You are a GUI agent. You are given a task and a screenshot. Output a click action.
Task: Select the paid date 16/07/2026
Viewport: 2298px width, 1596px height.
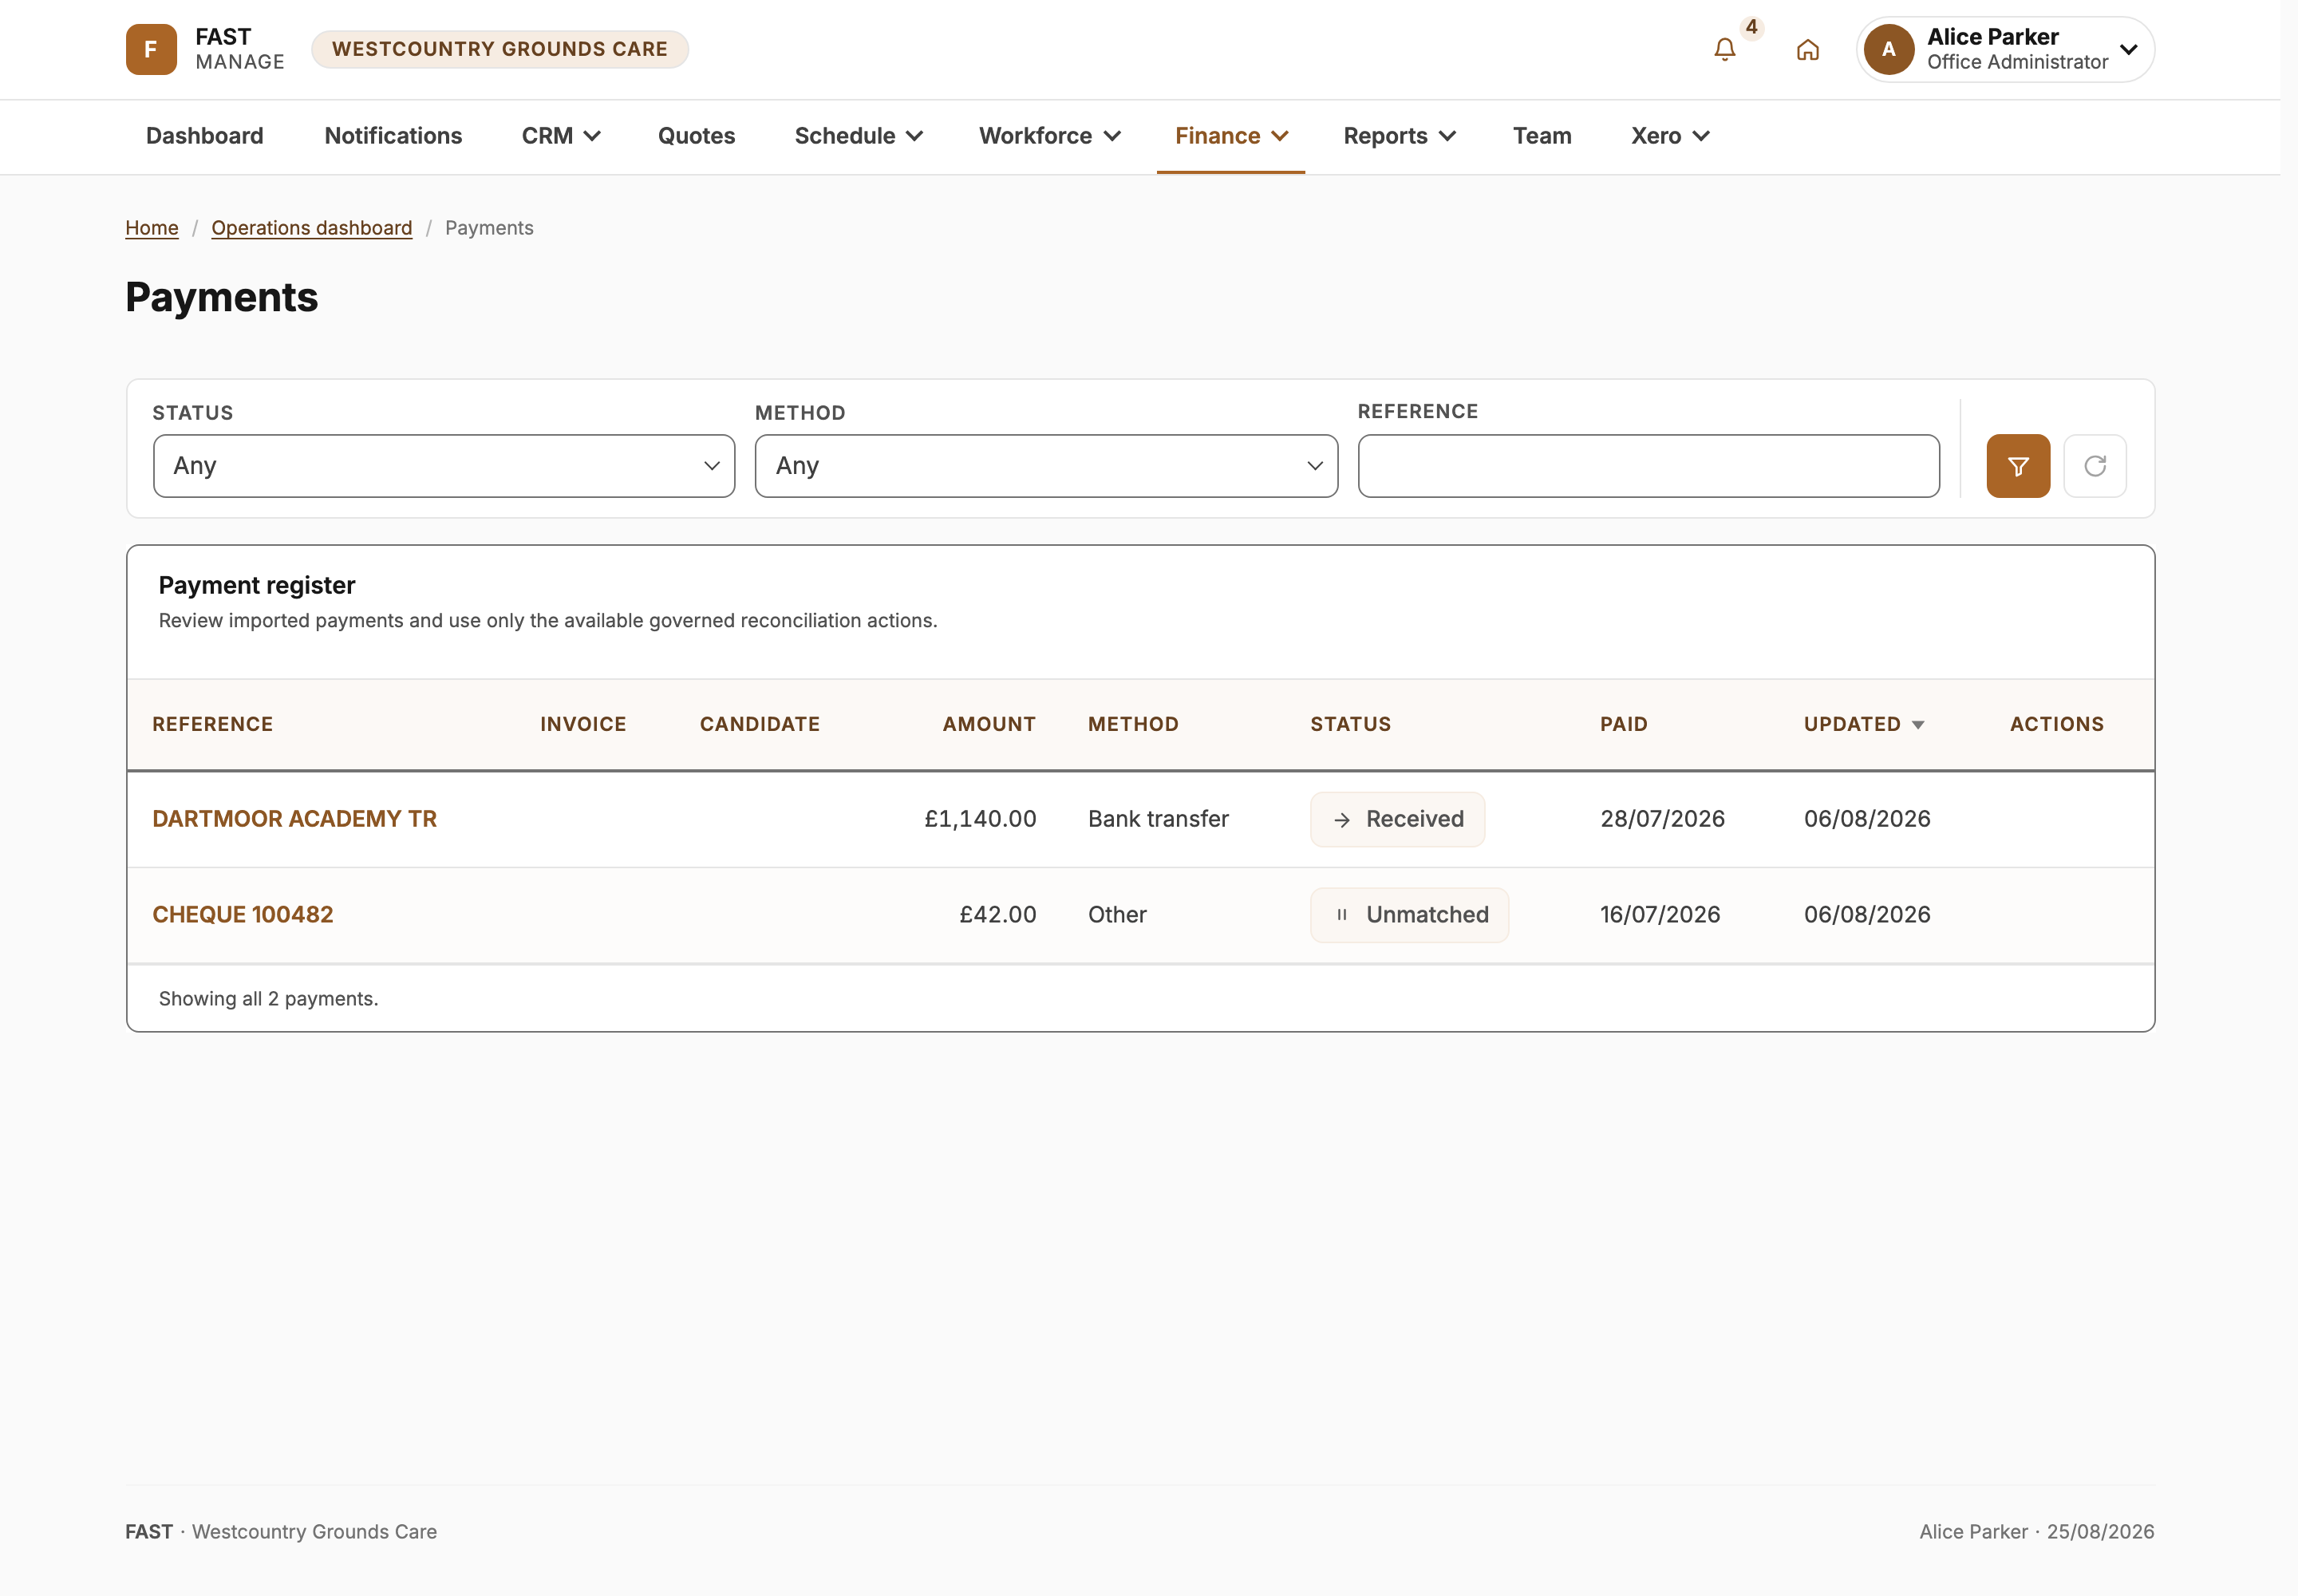1660,915
